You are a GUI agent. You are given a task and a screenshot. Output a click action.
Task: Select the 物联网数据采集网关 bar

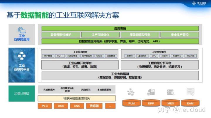(76, 98)
